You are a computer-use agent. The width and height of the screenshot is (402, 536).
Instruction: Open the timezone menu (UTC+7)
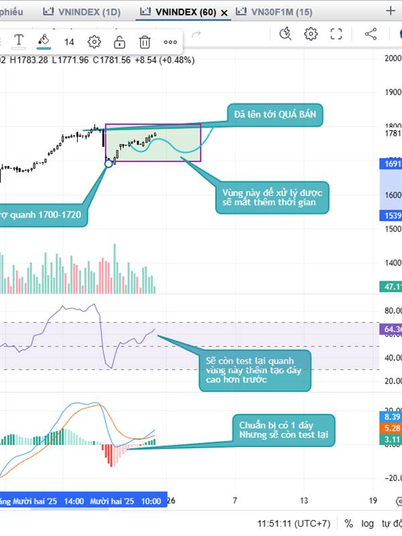303,523
